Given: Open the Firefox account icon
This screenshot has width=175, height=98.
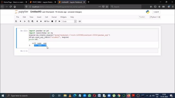Looking at the screenshot, I should 159,7.
